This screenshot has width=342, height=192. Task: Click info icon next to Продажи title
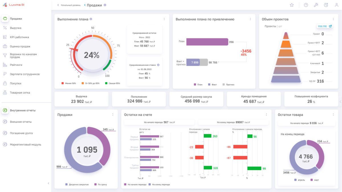[105, 5]
